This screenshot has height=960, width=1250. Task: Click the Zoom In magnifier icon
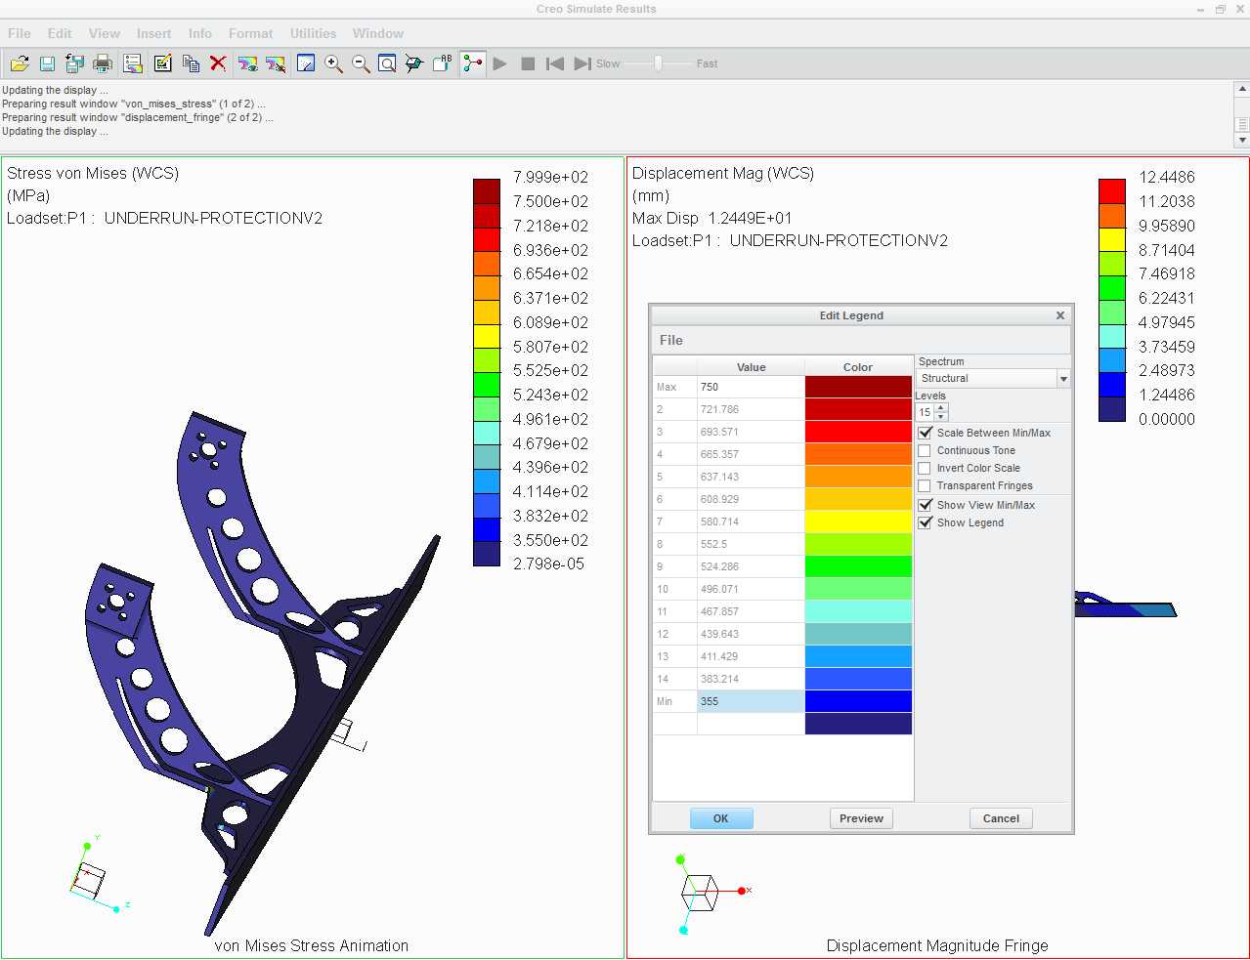333,63
